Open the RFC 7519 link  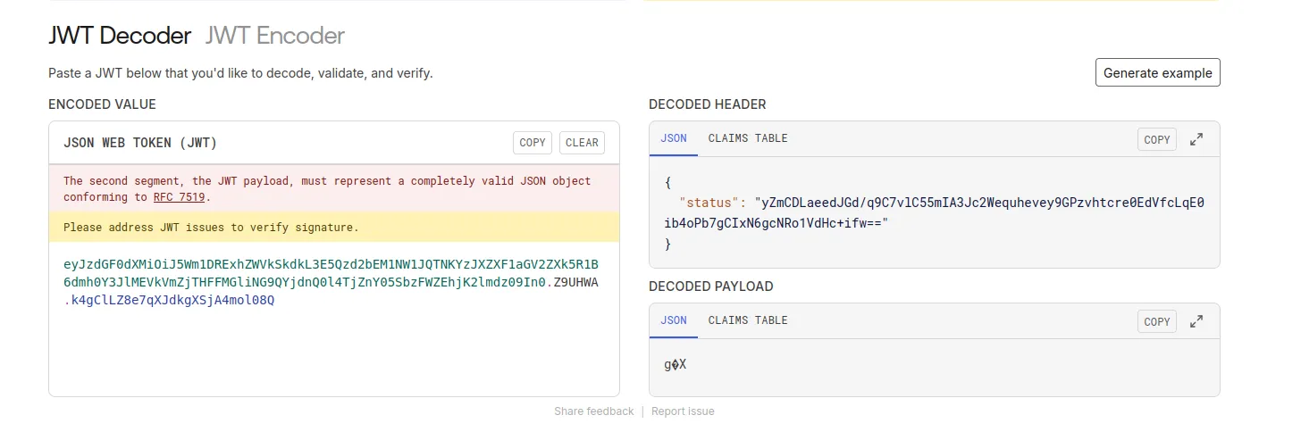click(179, 197)
